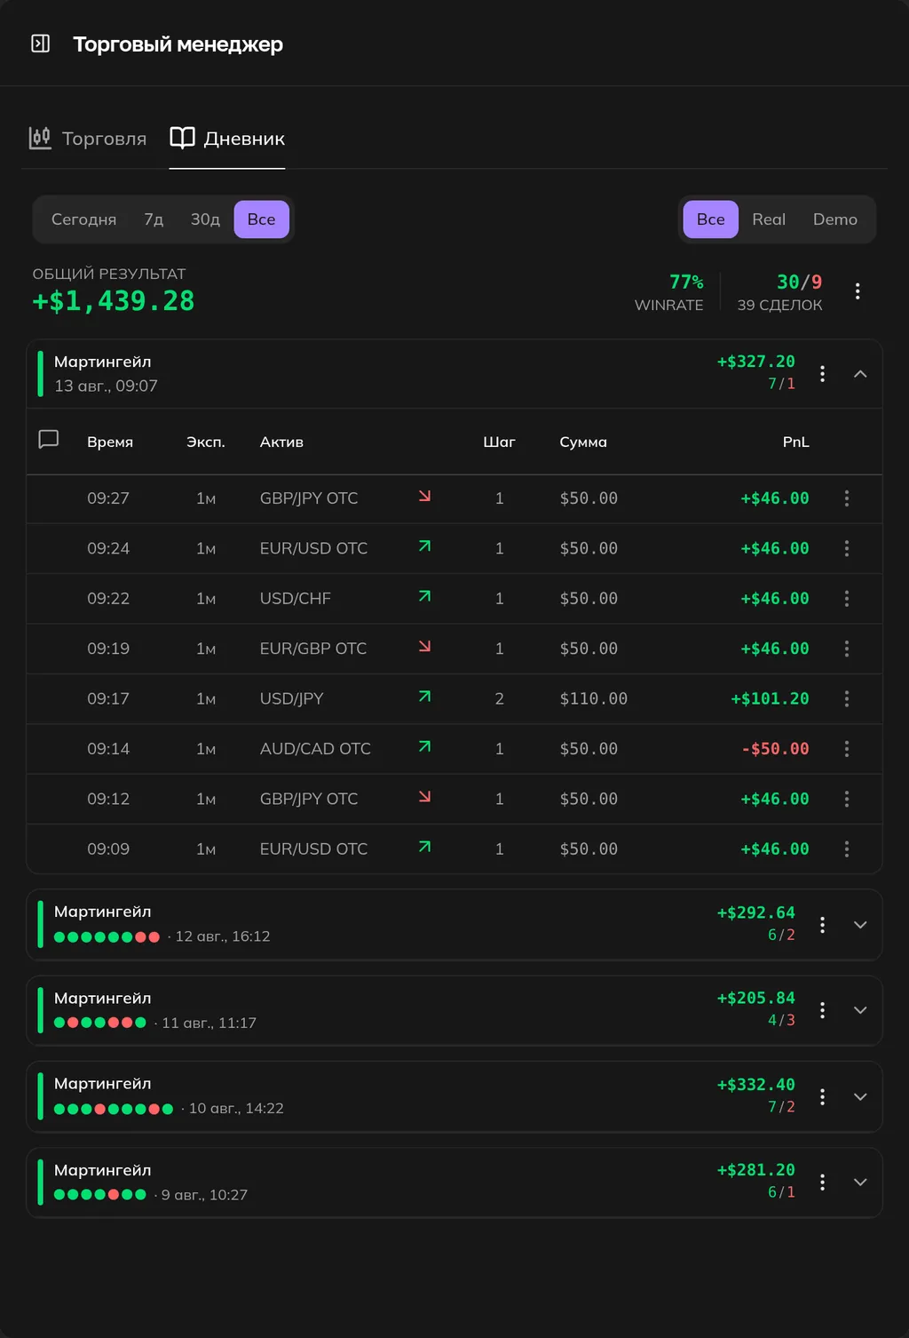Click up arrow on 09:09 EUR/USD trade

click(x=425, y=847)
